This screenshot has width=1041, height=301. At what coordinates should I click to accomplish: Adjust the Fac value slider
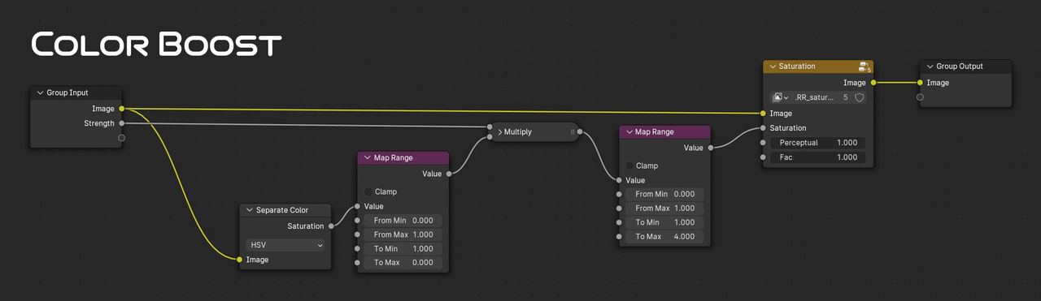(817, 157)
